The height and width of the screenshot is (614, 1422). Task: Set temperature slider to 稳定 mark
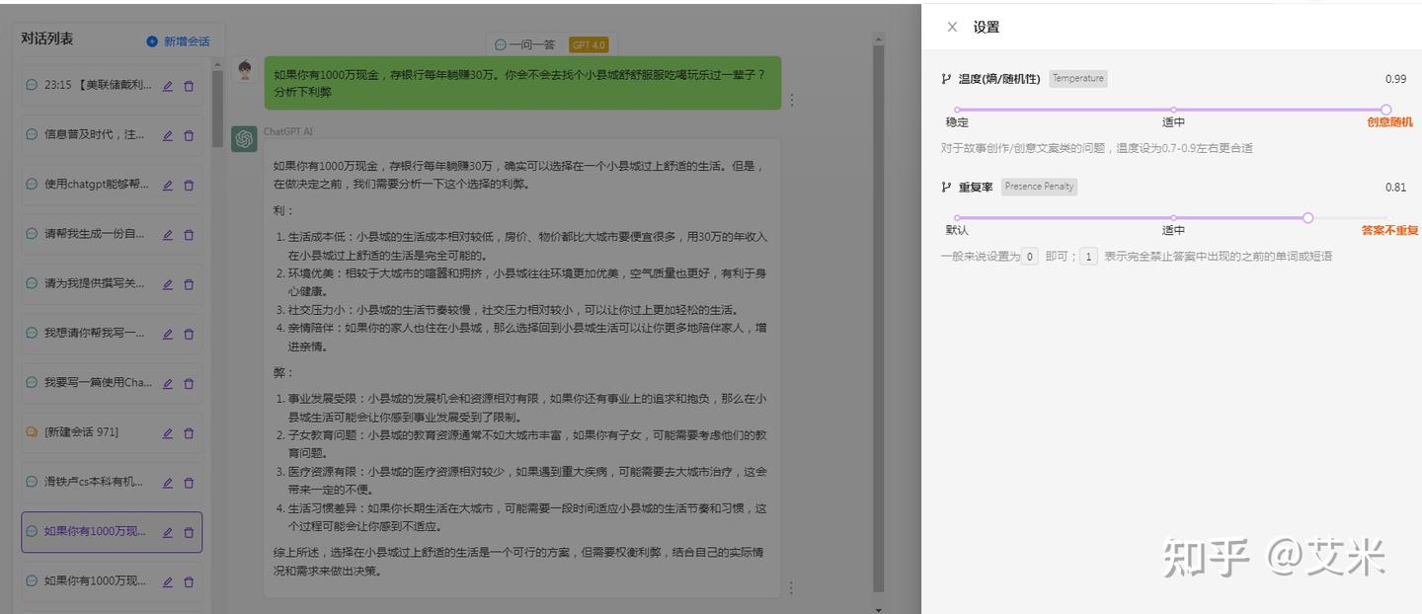(957, 110)
